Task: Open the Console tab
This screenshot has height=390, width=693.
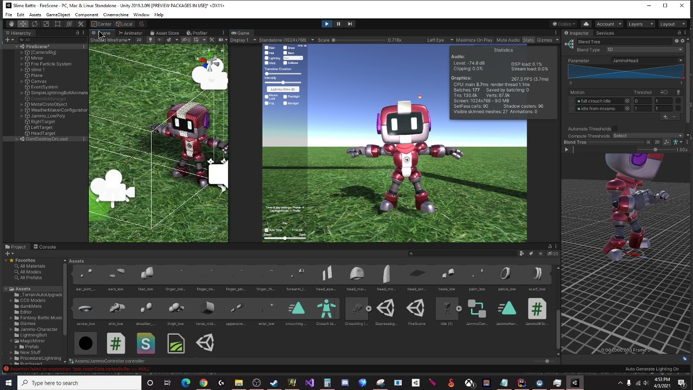Action: click(x=44, y=247)
